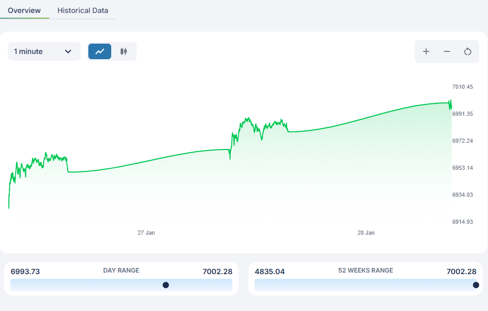
Task: Click the DAY RANGE heading text
Action: 121,271
